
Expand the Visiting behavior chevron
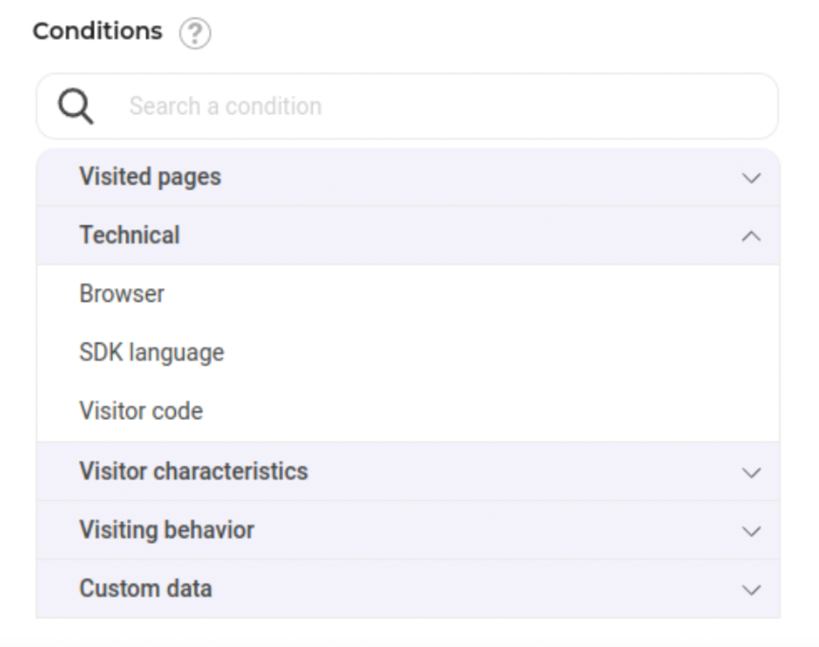pyautogui.click(x=751, y=531)
